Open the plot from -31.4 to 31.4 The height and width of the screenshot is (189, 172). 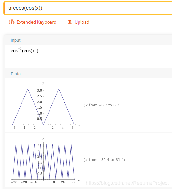point(46,160)
